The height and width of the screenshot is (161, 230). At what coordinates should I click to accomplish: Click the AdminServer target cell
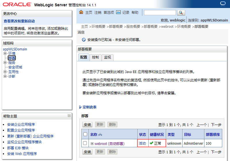click(x=193, y=143)
